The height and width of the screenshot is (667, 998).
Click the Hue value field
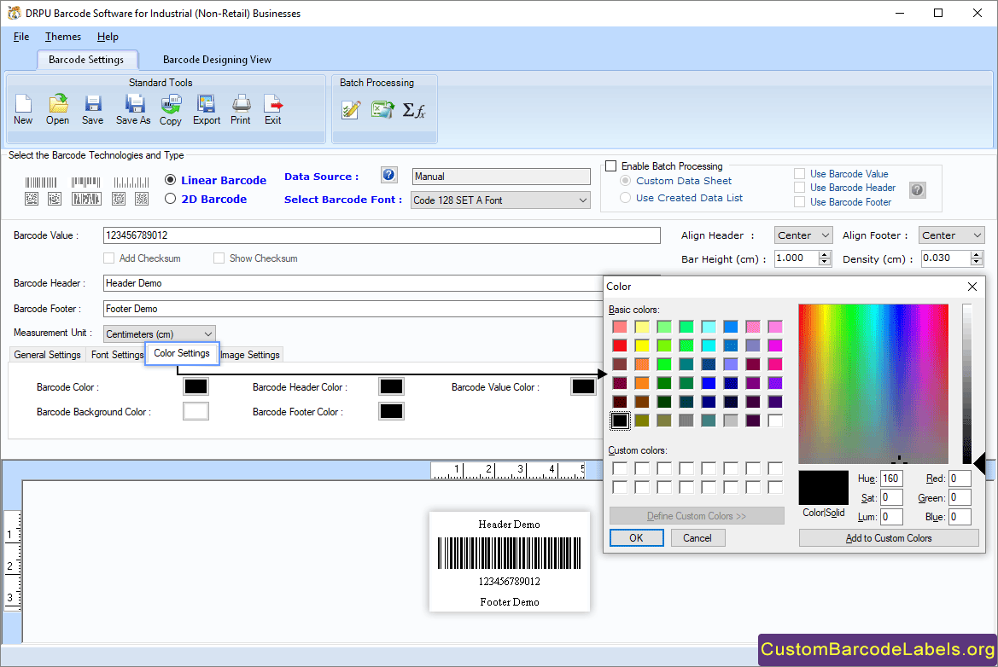point(891,478)
